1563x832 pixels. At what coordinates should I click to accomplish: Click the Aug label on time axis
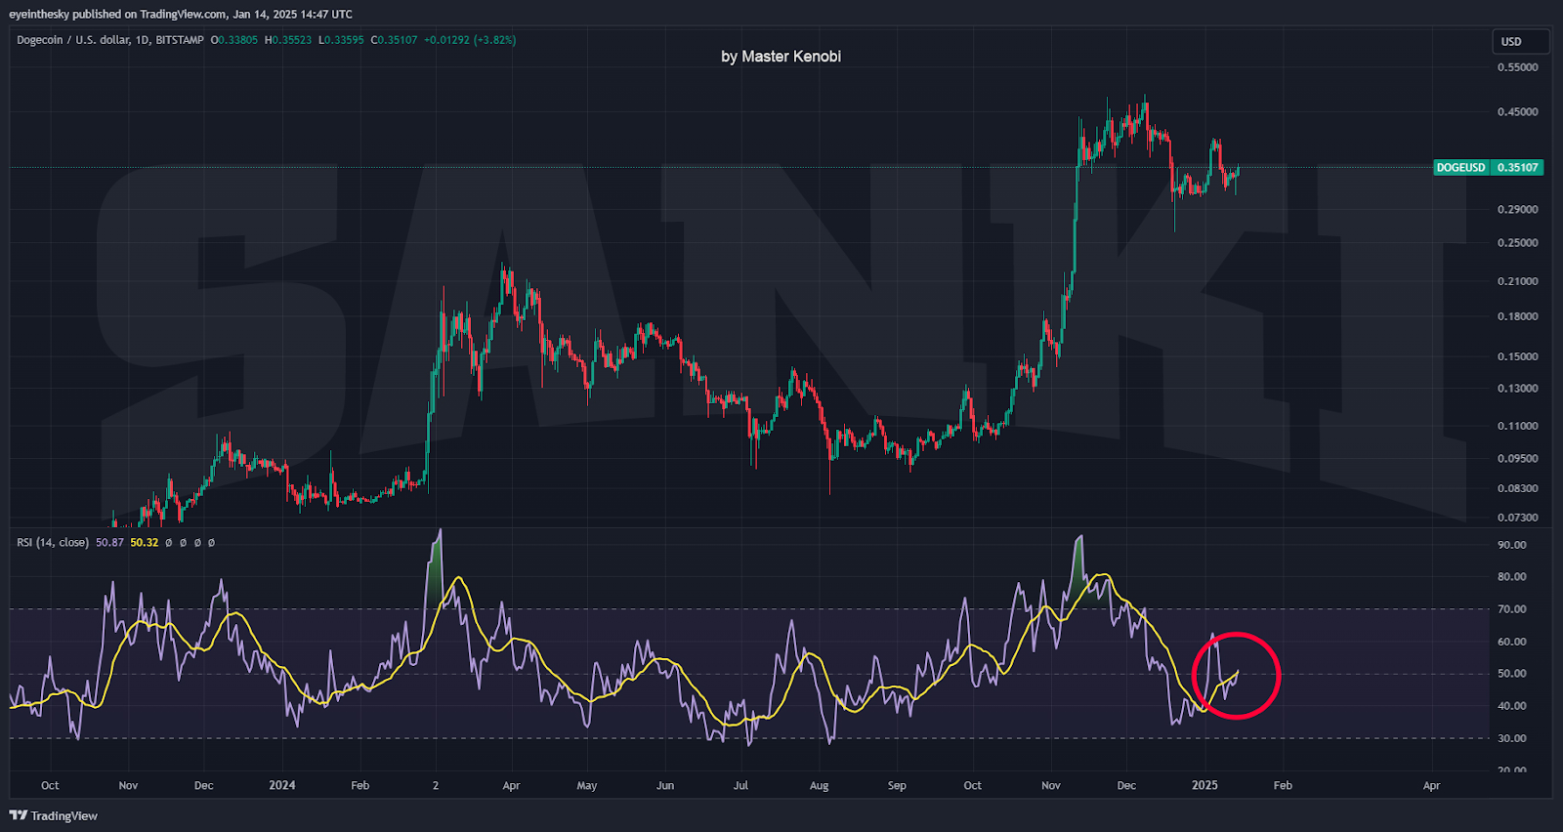pos(820,785)
